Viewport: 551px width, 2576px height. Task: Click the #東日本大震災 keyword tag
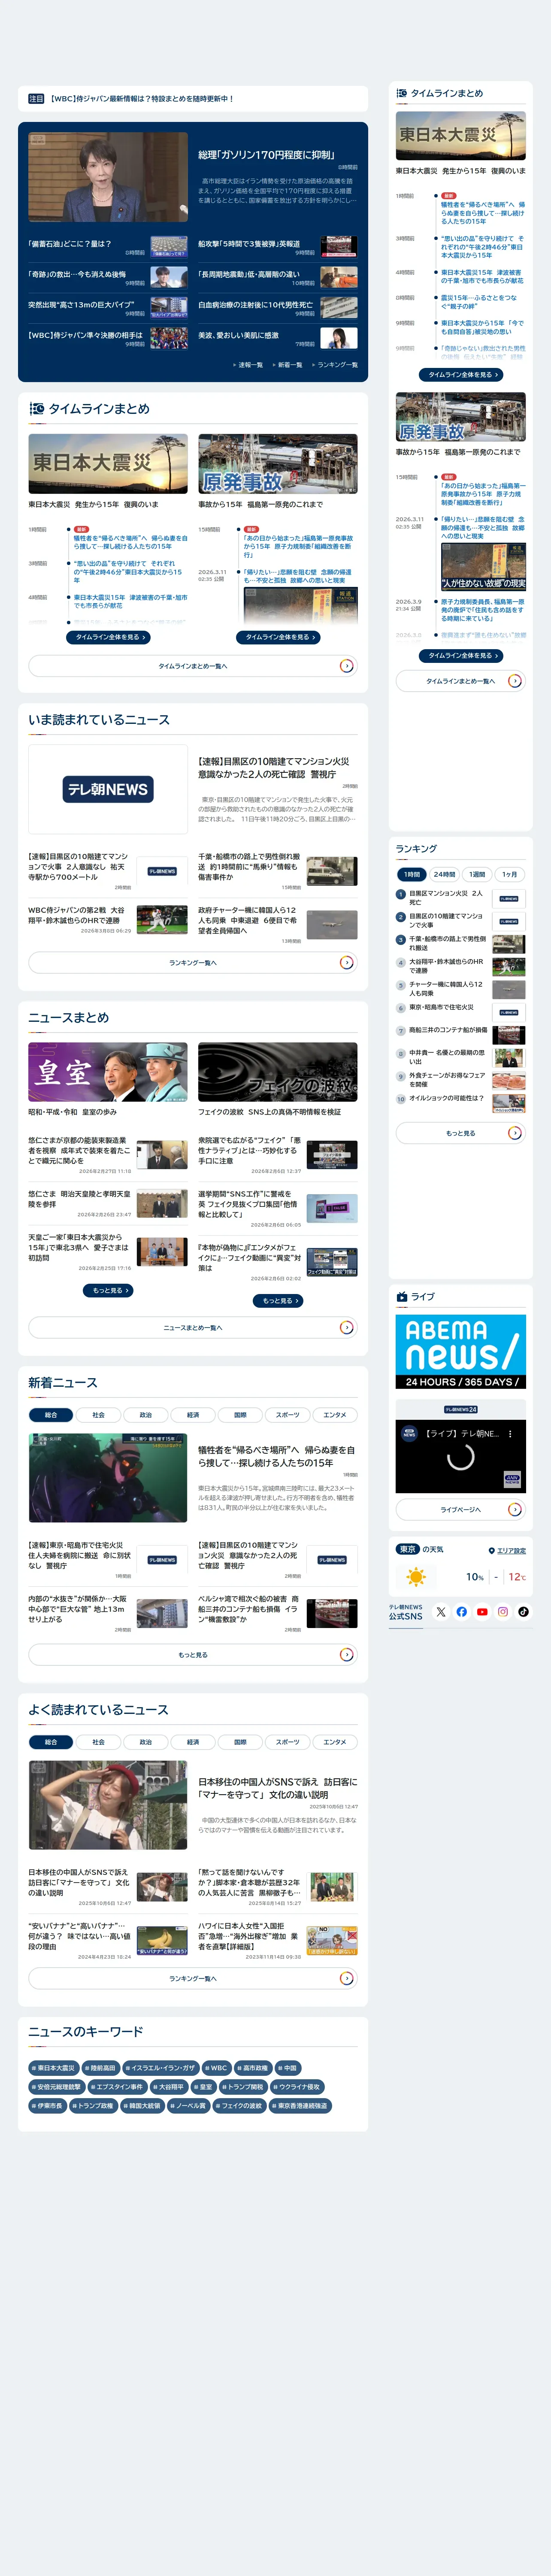[54, 2068]
